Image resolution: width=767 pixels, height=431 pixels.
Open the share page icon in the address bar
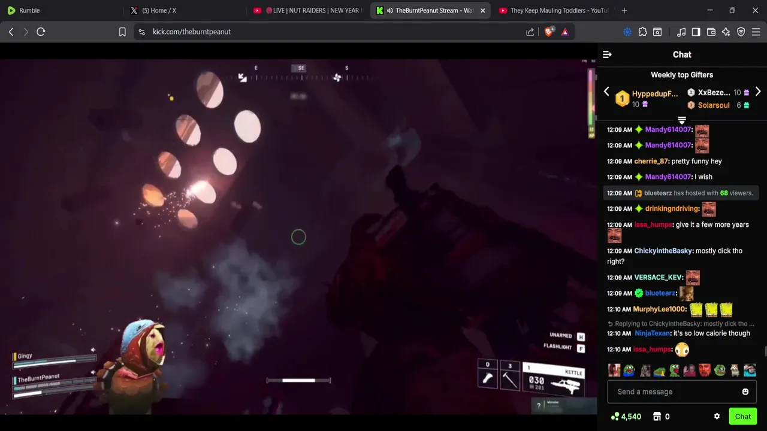pos(530,32)
